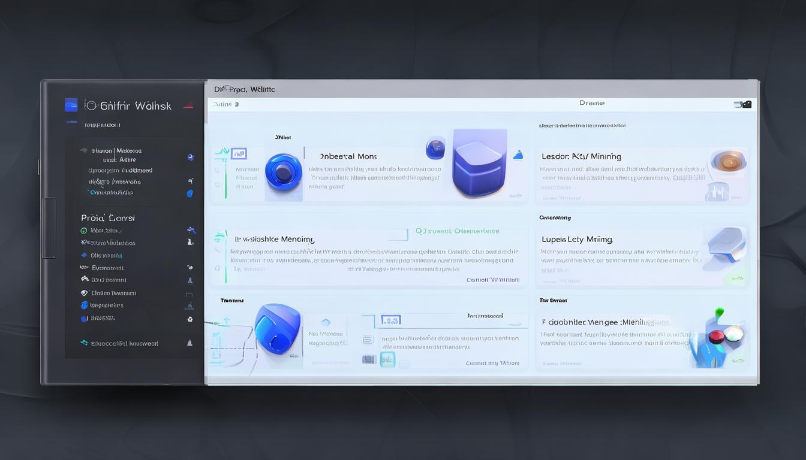Image resolution: width=806 pixels, height=460 pixels.
Task: Click the blue mountain icon beside the cube image
Action: pyautogui.click(x=518, y=155)
